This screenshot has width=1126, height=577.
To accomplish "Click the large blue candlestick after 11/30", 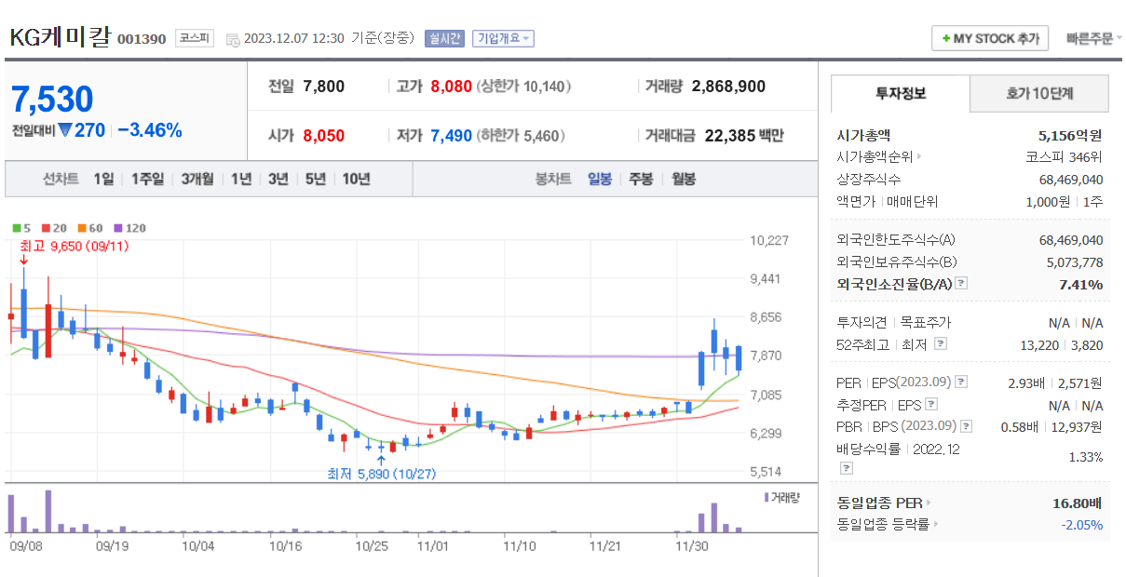I will tap(701, 369).
